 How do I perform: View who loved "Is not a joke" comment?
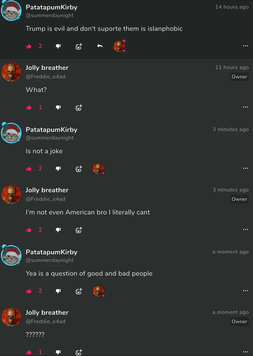[x=98, y=169]
